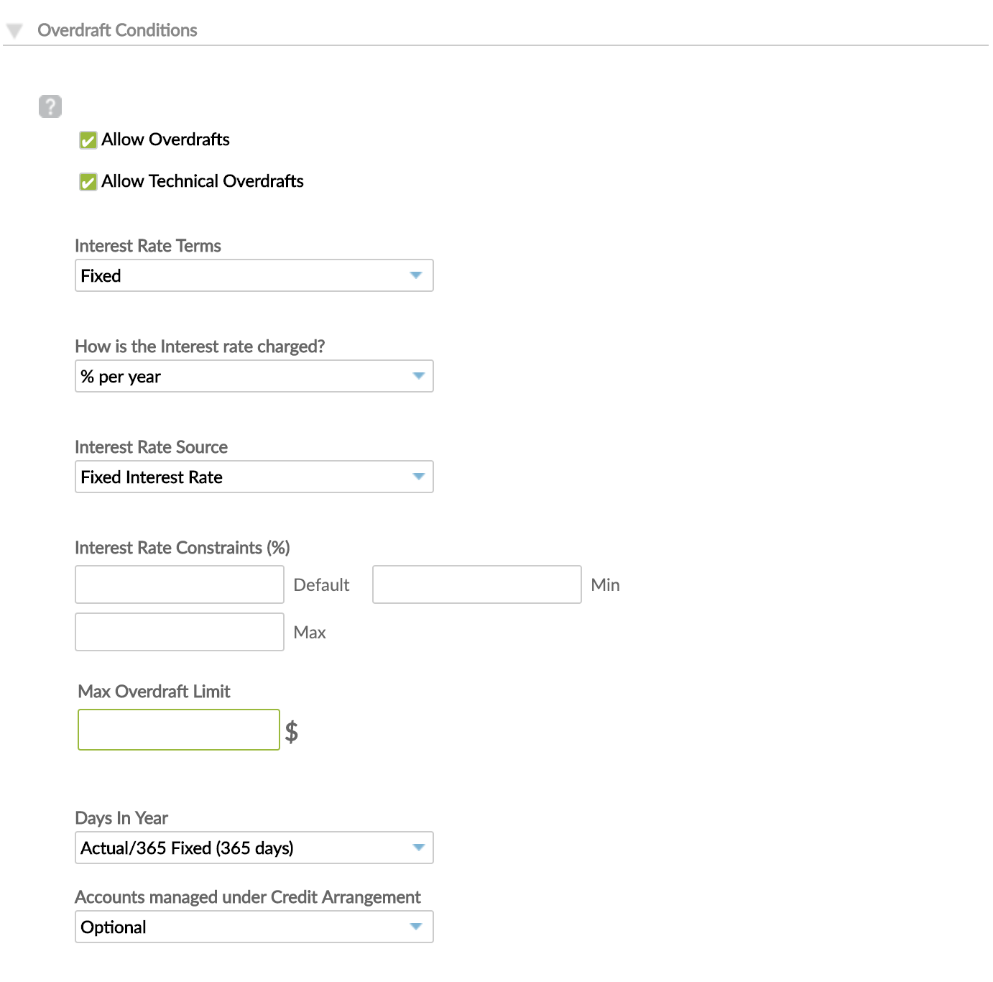
Task: Click the collapse arrow beside Overdraft Conditions
Action: pyautogui.click(x=14, y=30)
